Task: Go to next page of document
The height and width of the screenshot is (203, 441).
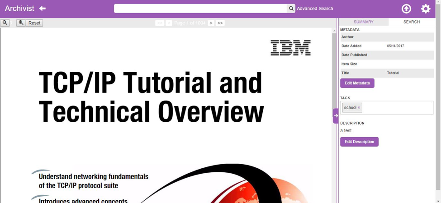Action: pyautogui.click(x=211, y=23)
